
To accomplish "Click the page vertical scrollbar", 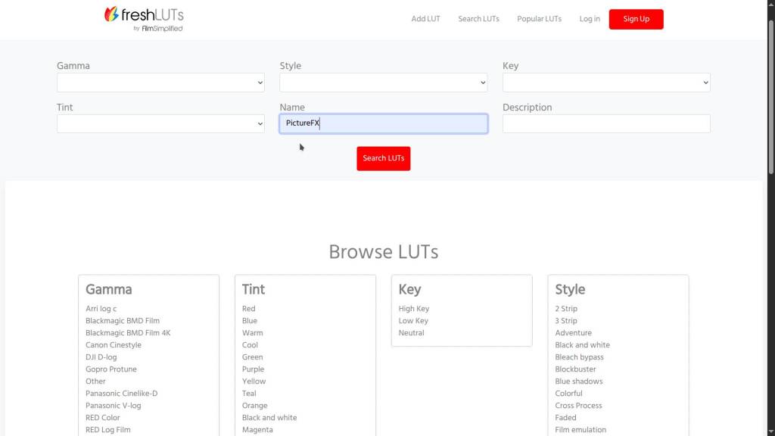I will [771, 96].
